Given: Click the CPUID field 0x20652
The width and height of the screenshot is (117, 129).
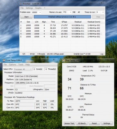Looking at the screenshot, I should 35,93.
